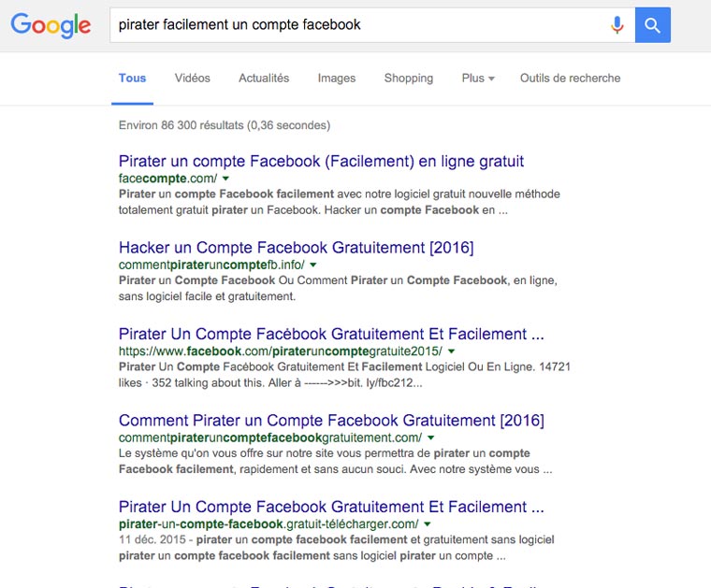Open the Shopping tab
The image size is (711, 588).
(409, 78)
